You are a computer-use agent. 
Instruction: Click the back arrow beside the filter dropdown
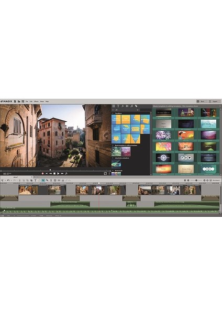coord(113,110)
